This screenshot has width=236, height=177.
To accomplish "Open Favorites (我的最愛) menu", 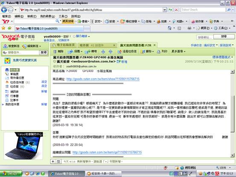I will 47,16.
